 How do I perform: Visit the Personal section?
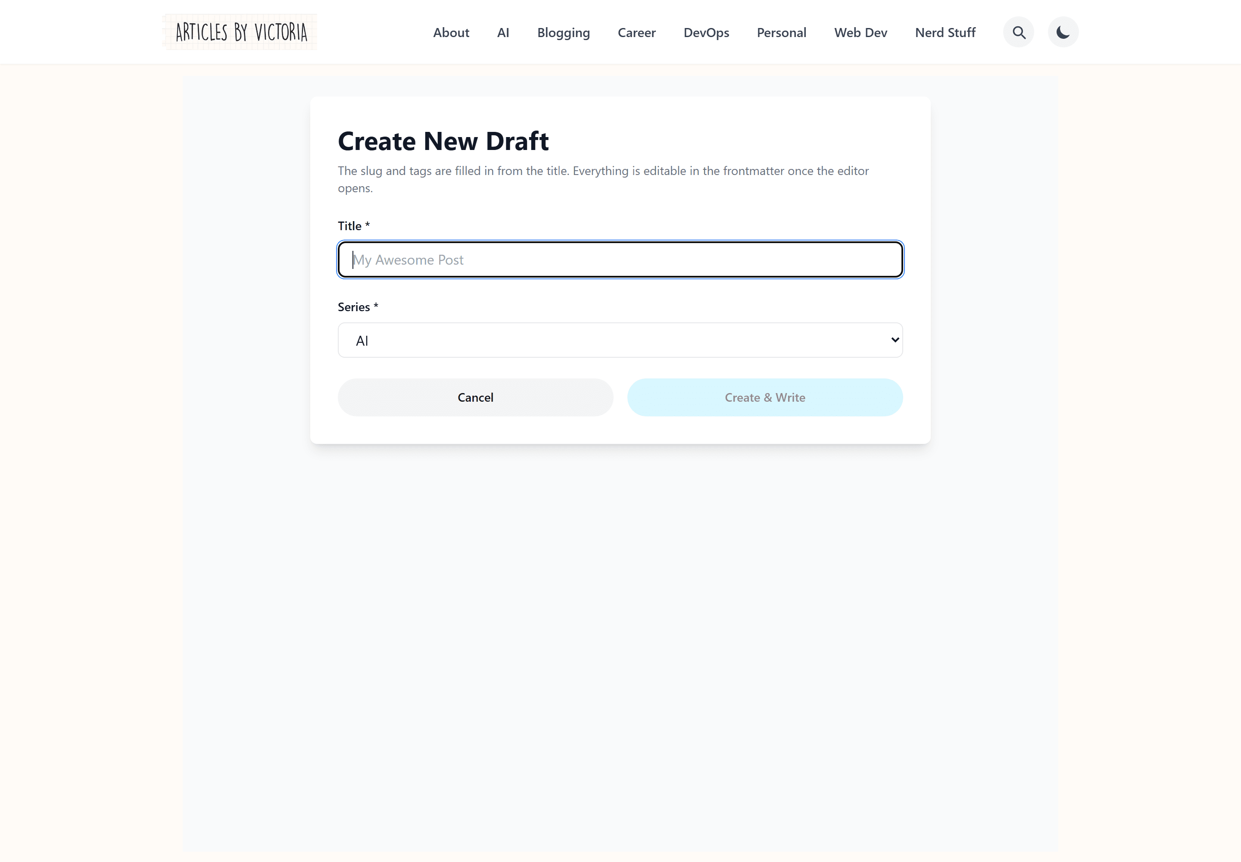tap(781, 32)
